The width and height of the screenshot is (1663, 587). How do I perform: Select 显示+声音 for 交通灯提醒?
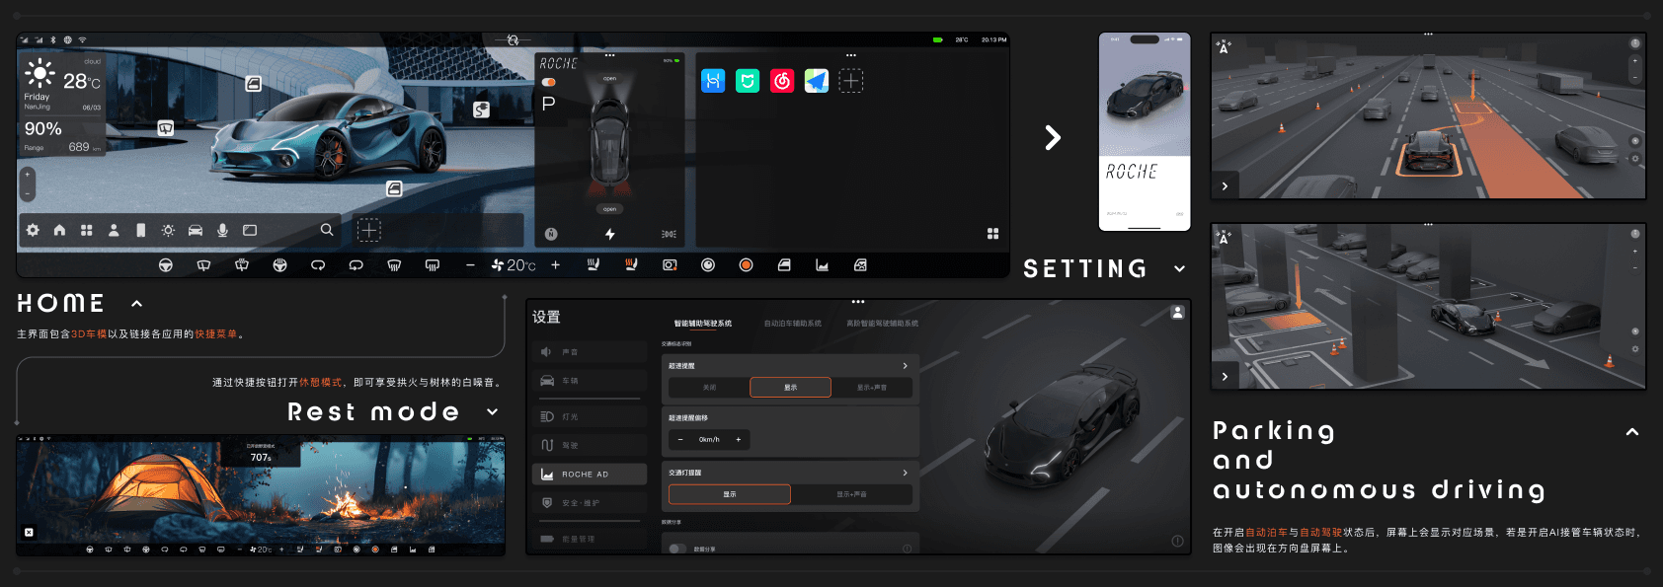[851, 494]
